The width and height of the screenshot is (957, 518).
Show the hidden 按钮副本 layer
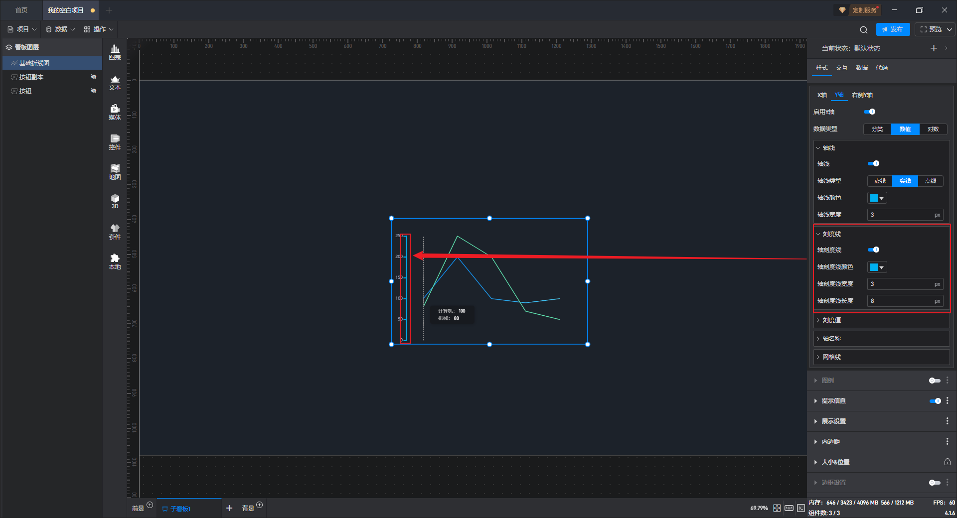pyautogui.click(x=94, y=77)
